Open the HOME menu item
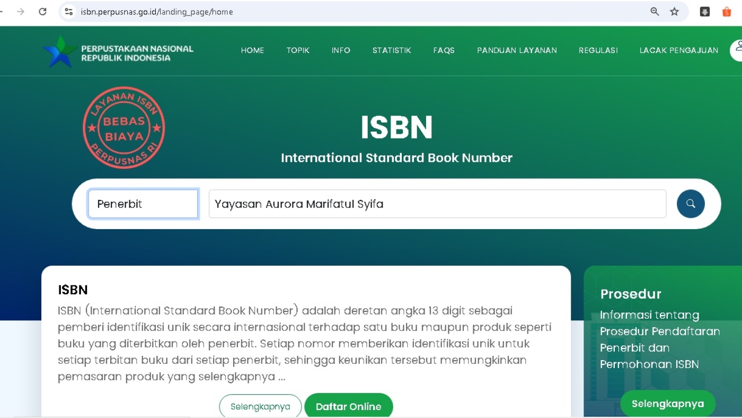 point(252,50)
